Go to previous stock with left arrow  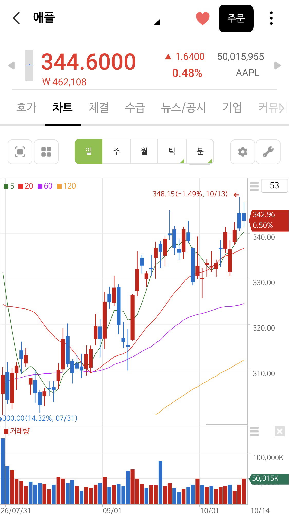click(12, 65)
